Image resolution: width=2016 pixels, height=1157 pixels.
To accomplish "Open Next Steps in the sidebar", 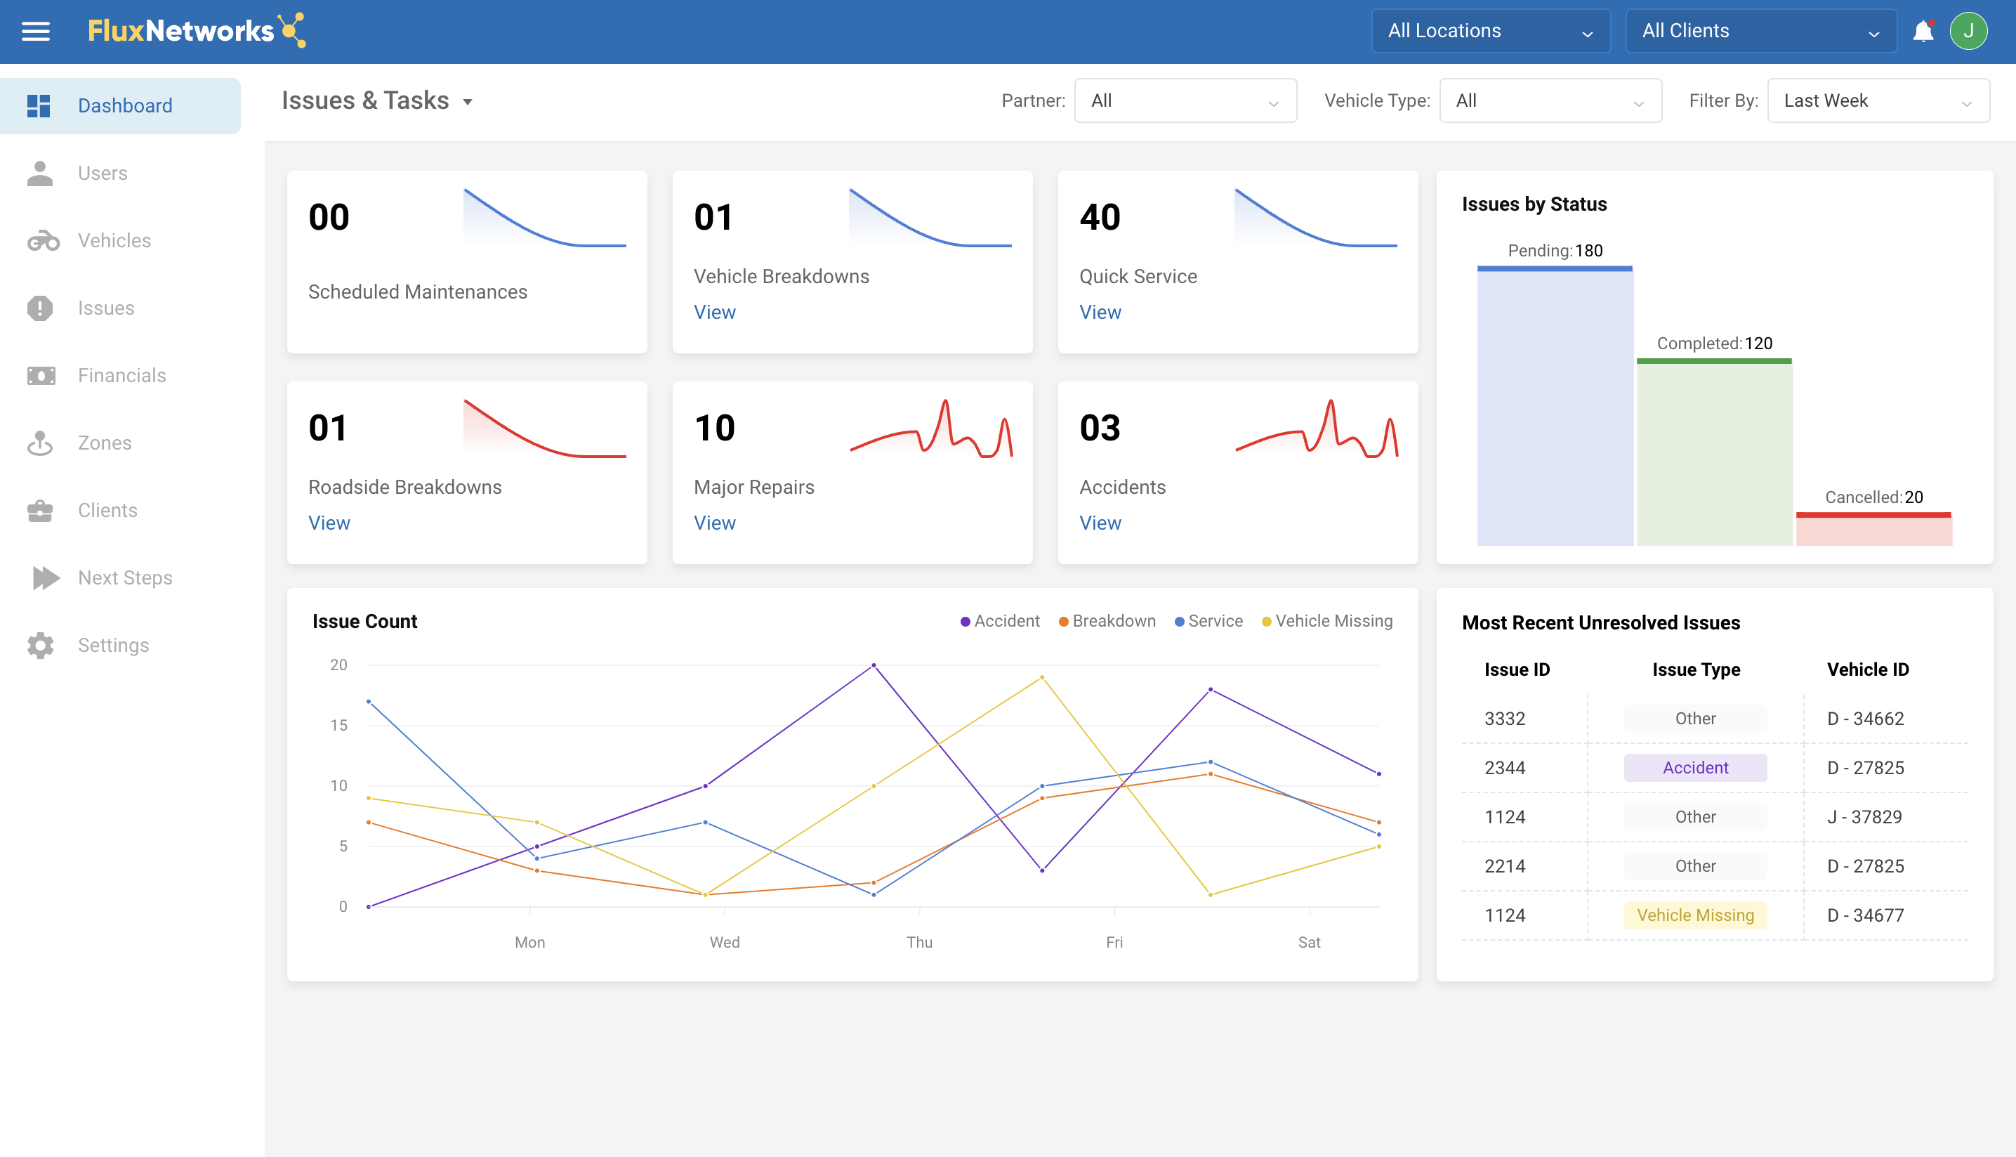I will [125, 577].
